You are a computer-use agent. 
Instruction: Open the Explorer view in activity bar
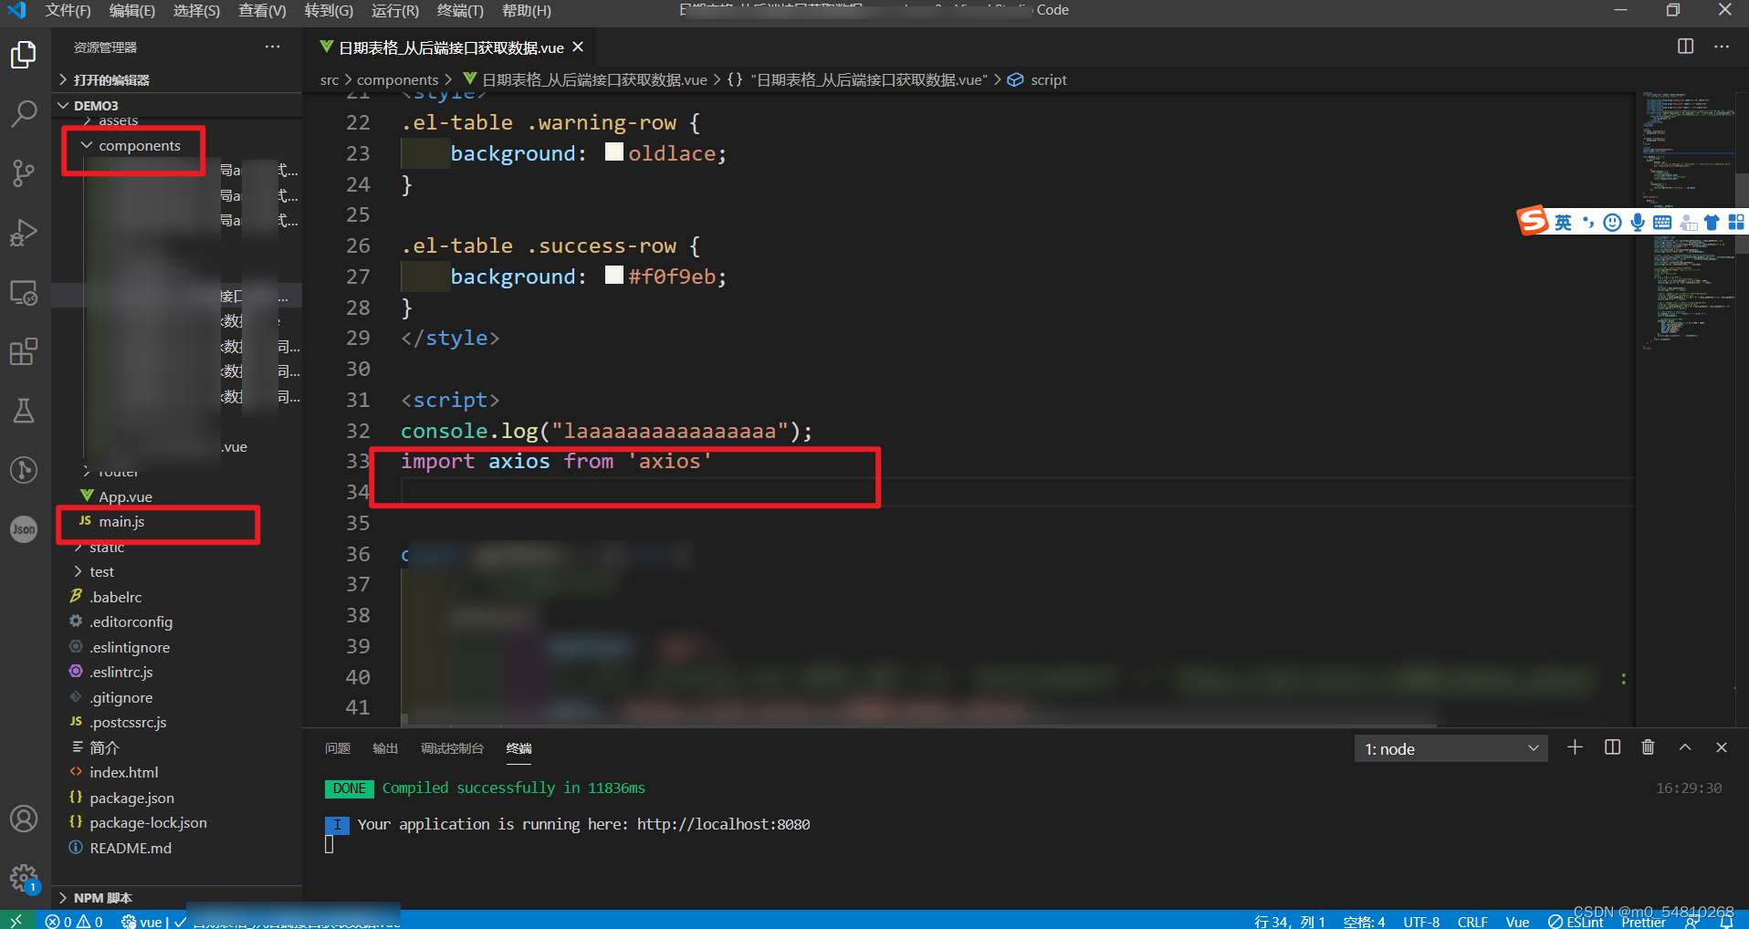pyautogui.click(x=24, y=55)
